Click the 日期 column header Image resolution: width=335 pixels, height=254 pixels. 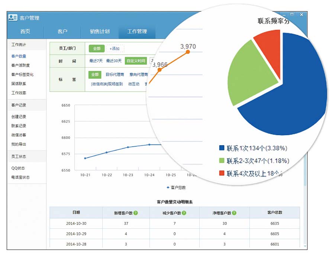pyautogui.click(x=76, y=212)
